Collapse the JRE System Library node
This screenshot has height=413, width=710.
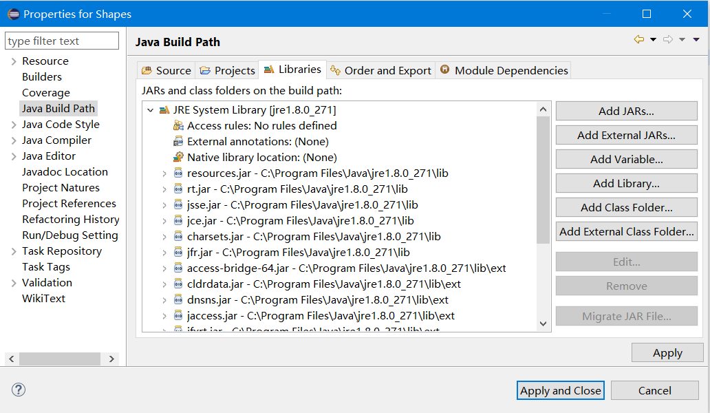[151, 110]
